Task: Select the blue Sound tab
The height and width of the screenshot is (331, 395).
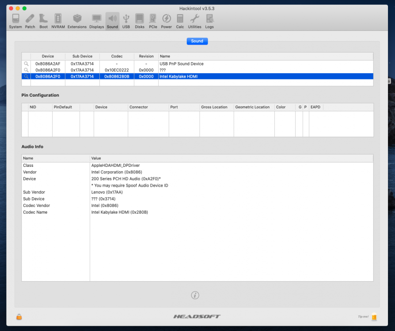Action: point(197,41)
